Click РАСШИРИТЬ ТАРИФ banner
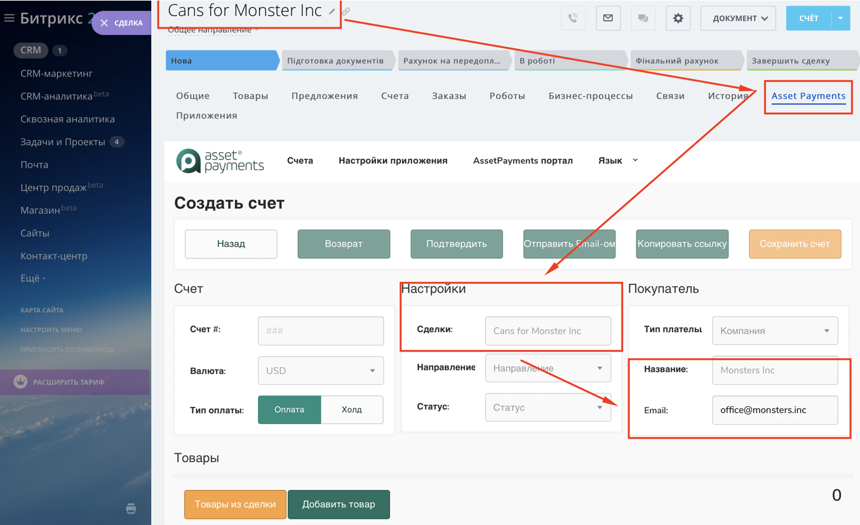 (x=75, y=382)
